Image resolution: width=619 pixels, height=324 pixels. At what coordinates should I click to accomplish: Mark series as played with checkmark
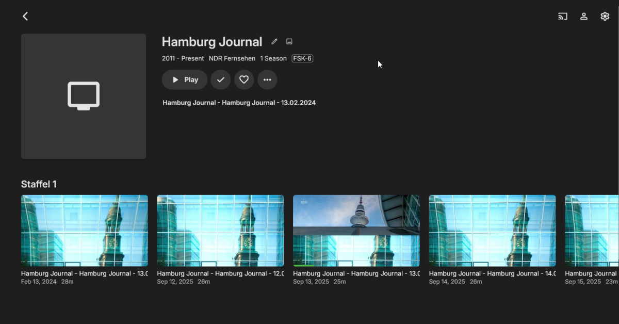[x=221, y=80]
